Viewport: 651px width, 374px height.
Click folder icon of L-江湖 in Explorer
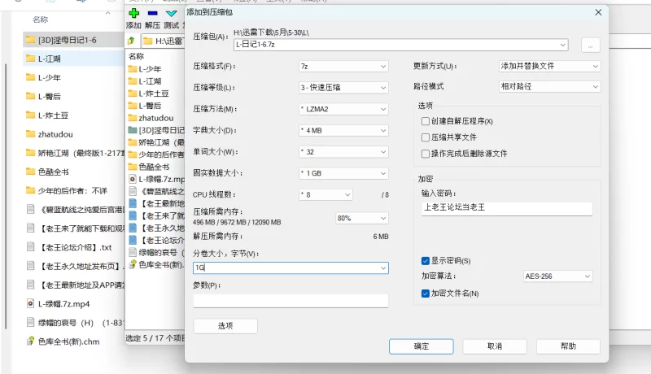click(x=30, y=59)
